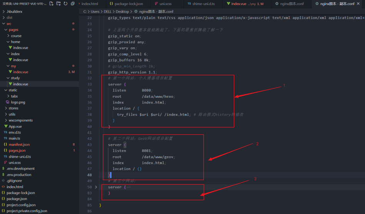Switch to the shime-uni.d.ts tab
This screenshot has width=365, height=214.
pos(201,4)
